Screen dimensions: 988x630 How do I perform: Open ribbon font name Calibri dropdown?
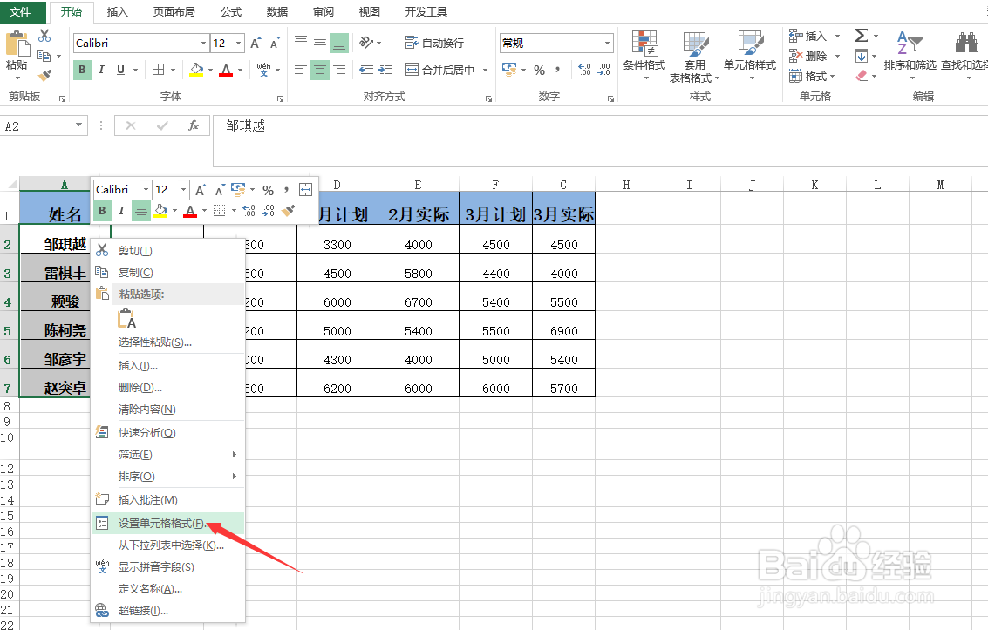(203, 44)
